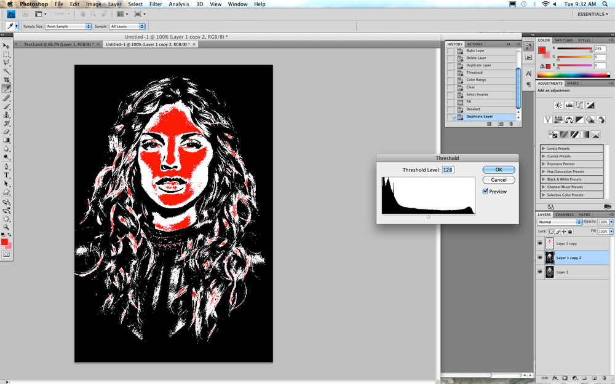Select the Magic Wand tool
Image resolution: width=615 pixels, height=384 pixels.
point(6,71)
